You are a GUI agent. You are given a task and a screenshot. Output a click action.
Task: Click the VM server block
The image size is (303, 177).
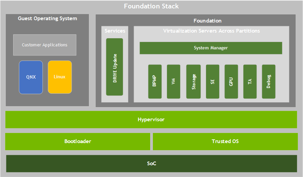click(x=173, y=82)
